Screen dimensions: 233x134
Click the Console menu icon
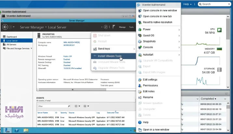tap(140, 47)
